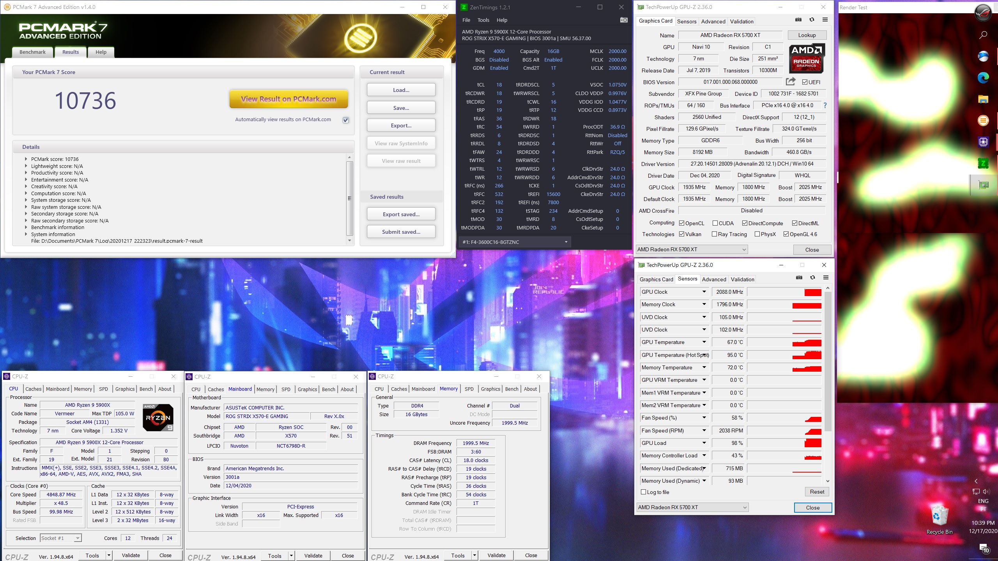The height and width of the screenshot is (561, 998).
Task: Toggle OpenCL checkbox in GPU-Z
Action: [x=681, y=223]
